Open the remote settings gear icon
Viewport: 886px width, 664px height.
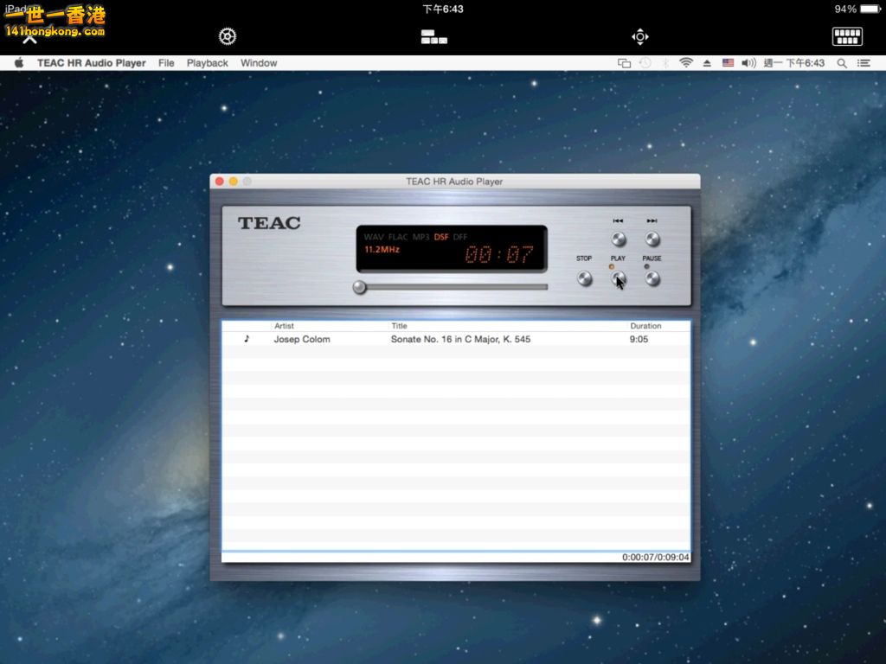(228, 36)
